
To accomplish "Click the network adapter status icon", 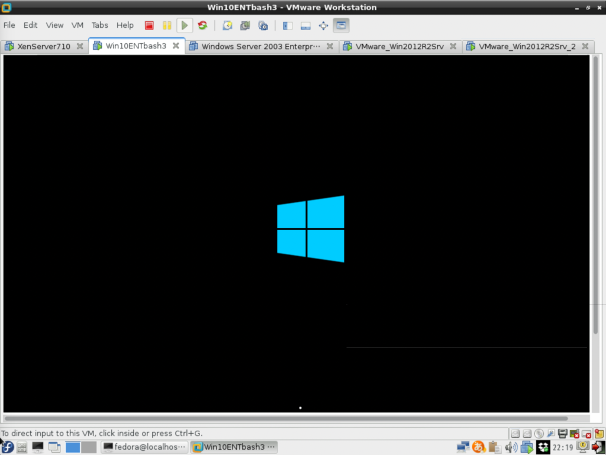I will (551, 433).
